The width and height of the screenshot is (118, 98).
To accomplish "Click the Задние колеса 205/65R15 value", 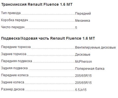I will (x=83, y=83).
